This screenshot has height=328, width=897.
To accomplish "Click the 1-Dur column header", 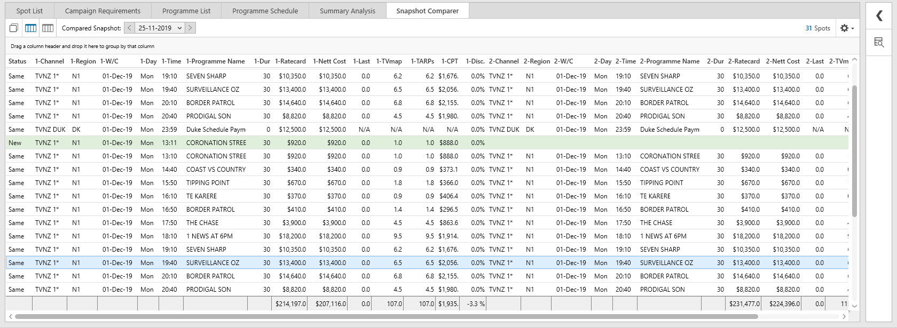I will [262, 61].
